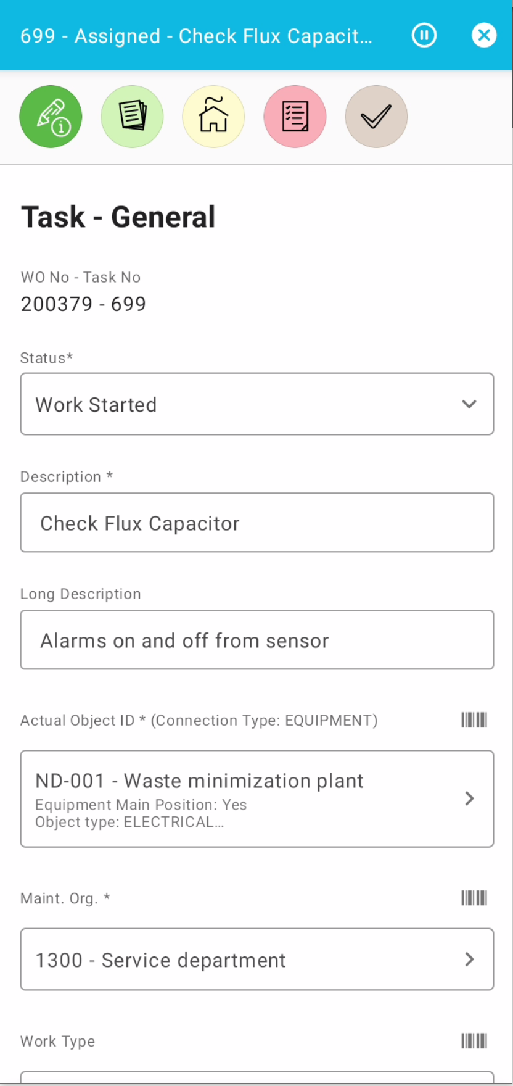Screen dimensions: 513x1086
Task: Scan barcode for Work Type
Action: [x=474, y=1041]
